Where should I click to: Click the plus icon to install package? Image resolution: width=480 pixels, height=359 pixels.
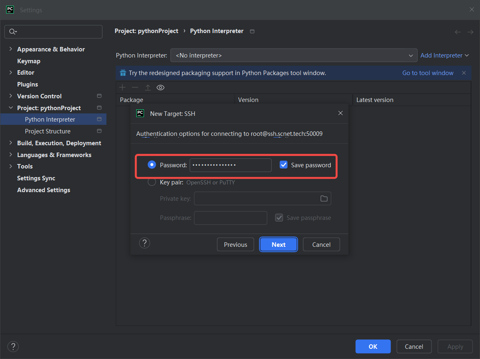pyautogui.click(x=122, y=88)
